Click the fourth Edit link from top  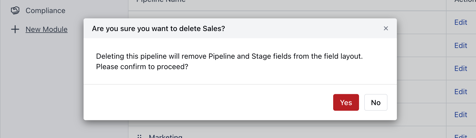click(x=461, y=92)
